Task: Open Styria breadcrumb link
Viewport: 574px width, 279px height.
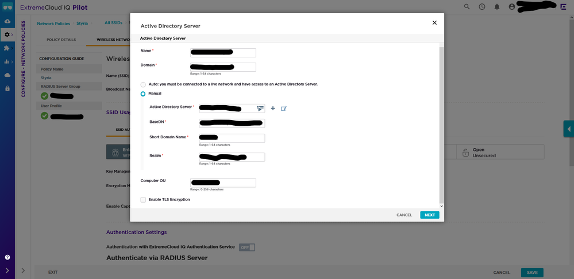Action: [82, 24]
